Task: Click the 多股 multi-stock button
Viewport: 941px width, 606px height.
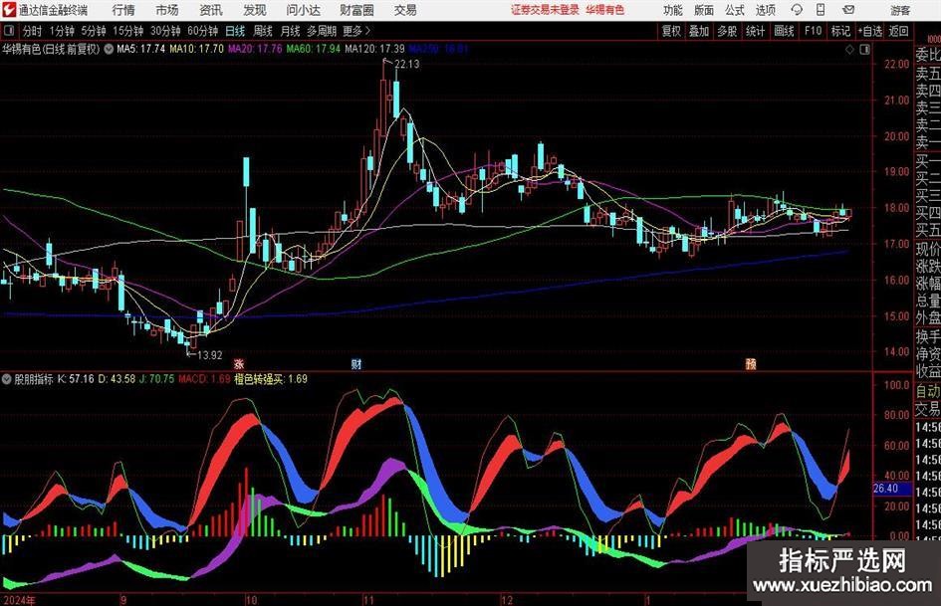Action: tap(727, 31)
